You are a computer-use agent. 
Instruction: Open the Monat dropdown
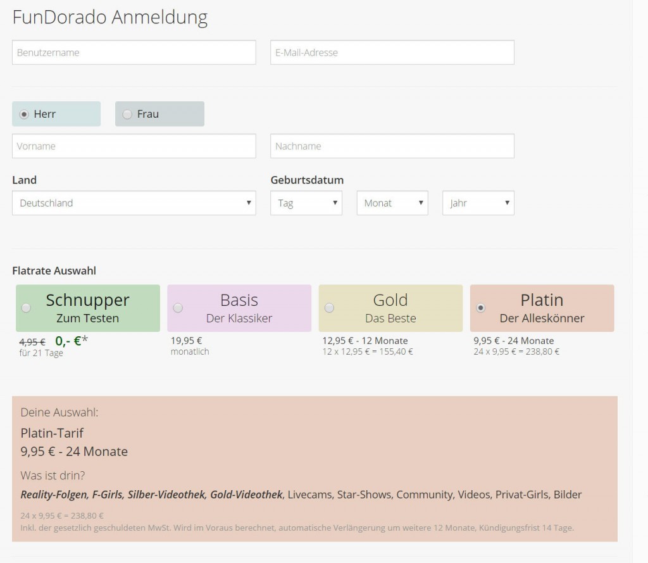click(392, 203)
